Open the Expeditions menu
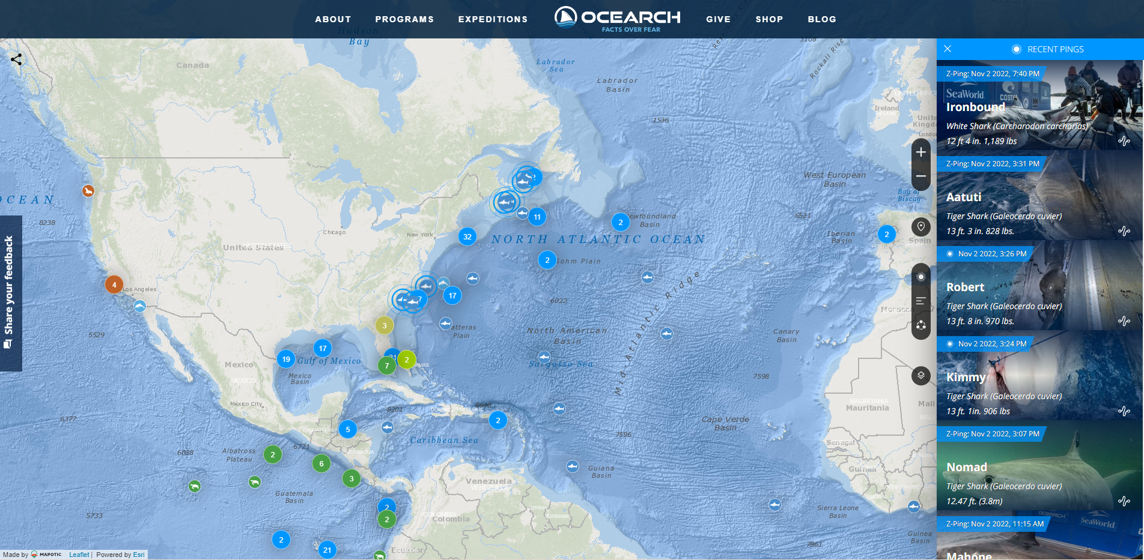 [x=493, y=19]
